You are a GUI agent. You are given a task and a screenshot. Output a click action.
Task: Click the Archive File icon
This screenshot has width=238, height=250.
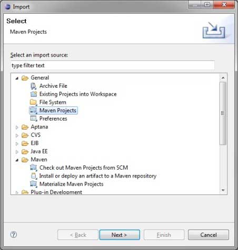point(34,86)
